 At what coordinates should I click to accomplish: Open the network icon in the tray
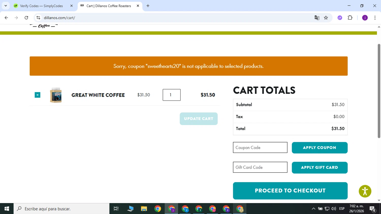327,209
